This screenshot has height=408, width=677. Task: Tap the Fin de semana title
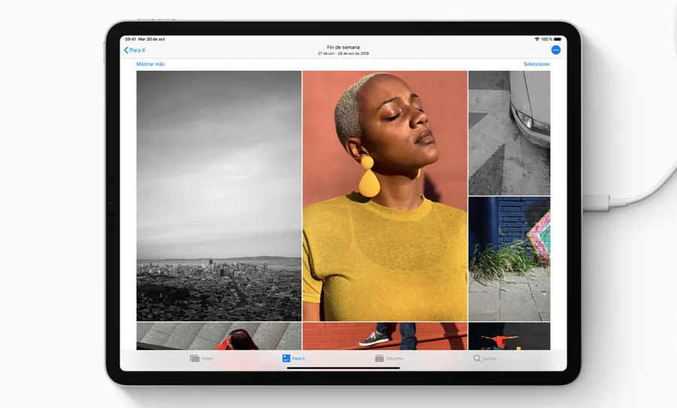click(x=343, y=47)
